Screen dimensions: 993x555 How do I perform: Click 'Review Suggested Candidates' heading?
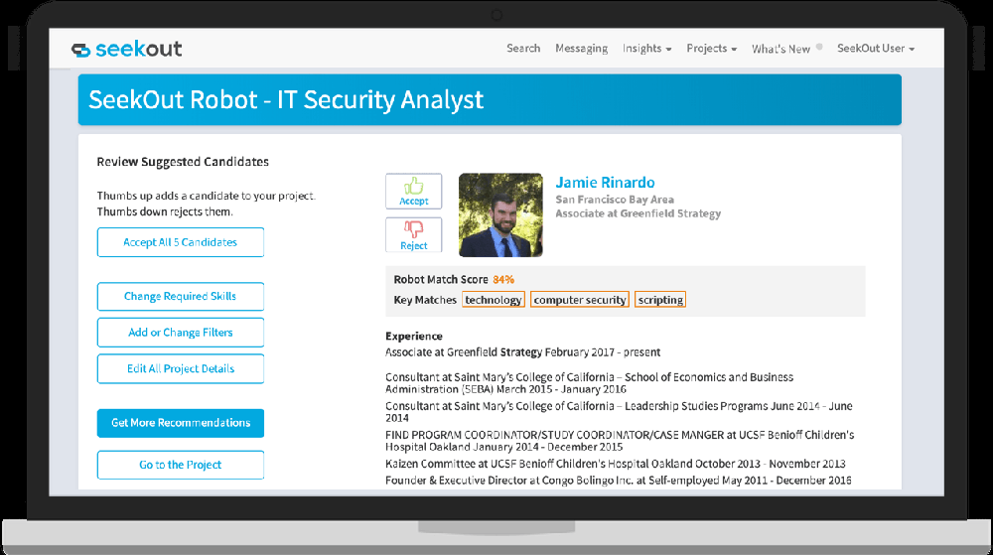coord(183,162)
